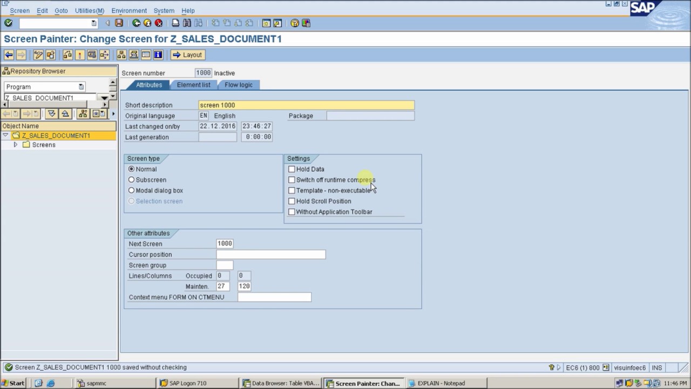Click the Find binoculars icon

point(187,23)
